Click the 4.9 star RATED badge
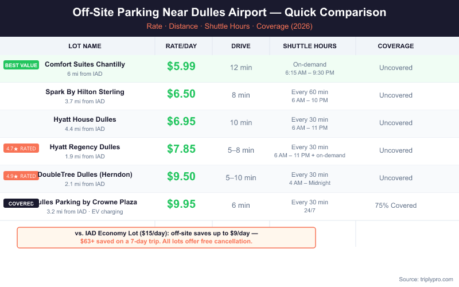Image resolution: width=459 pixels, height=287 pixels. (21, 176)
